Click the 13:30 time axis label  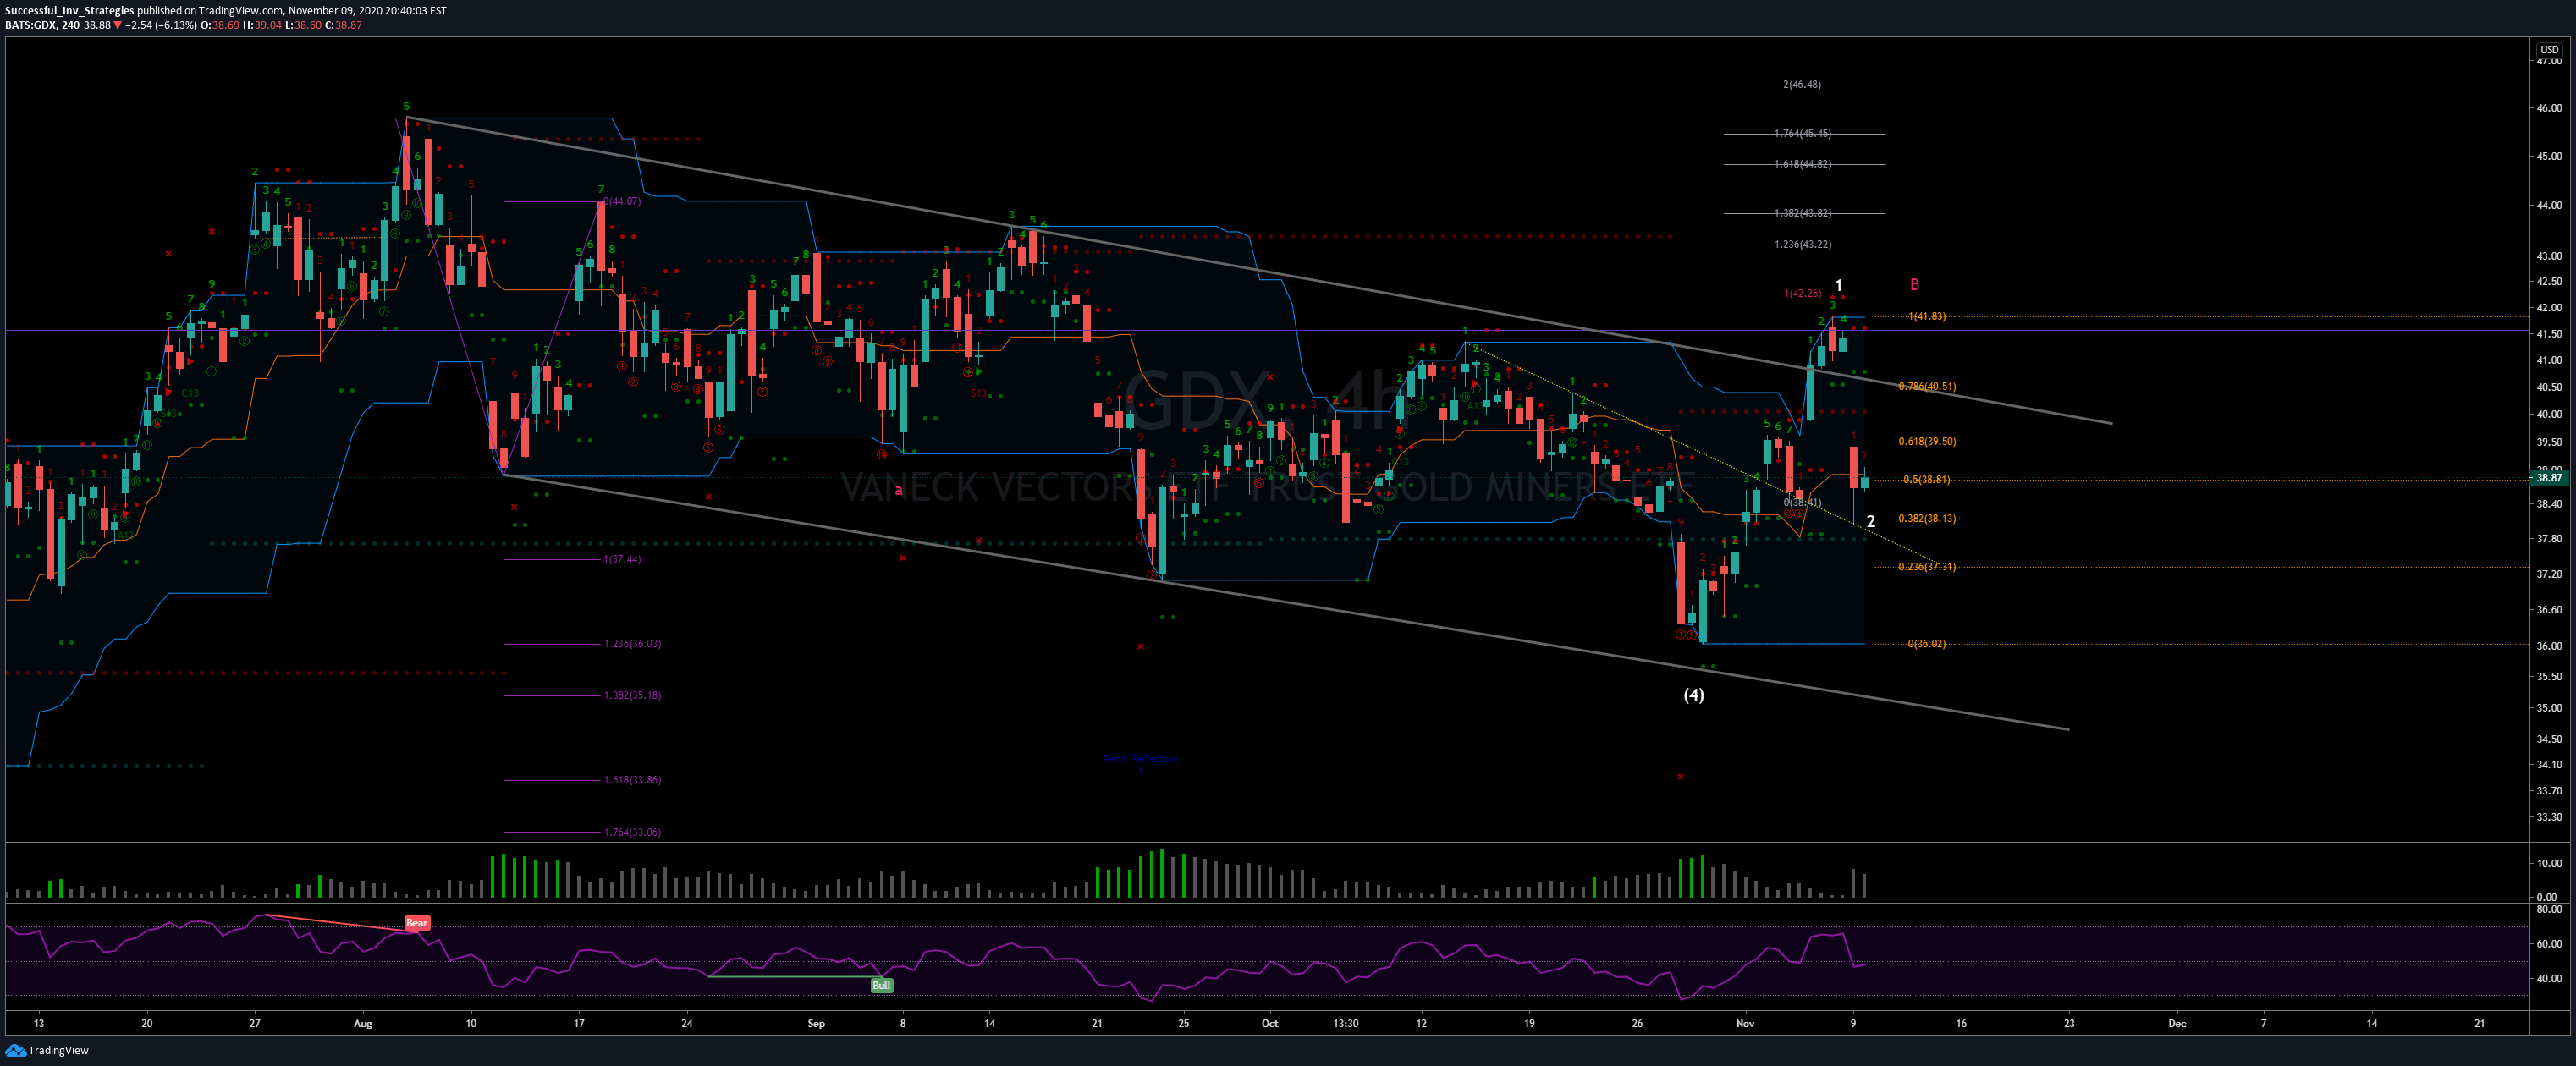pos(1346,1023)
